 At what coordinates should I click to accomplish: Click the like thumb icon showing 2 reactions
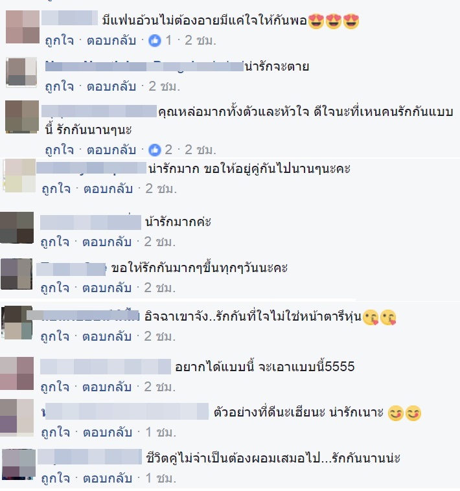tap(154, 150)
